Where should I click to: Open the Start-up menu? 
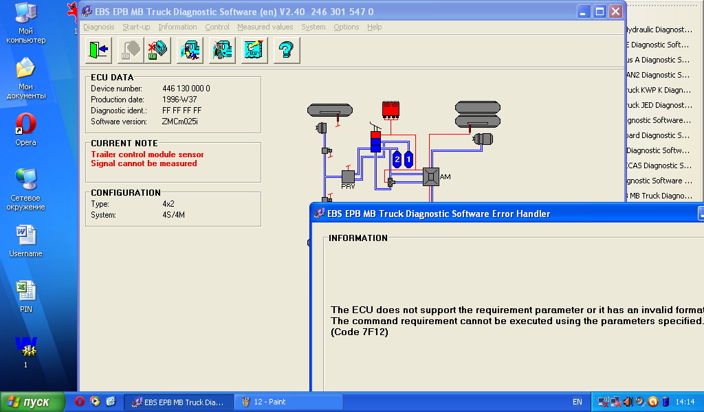(x=137, y=27)
